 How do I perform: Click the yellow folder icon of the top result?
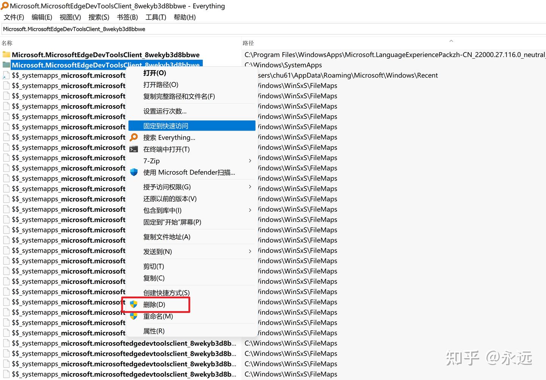point(6,55)
